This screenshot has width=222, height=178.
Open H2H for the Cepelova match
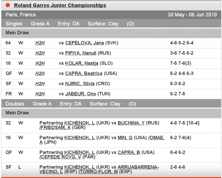40,43
